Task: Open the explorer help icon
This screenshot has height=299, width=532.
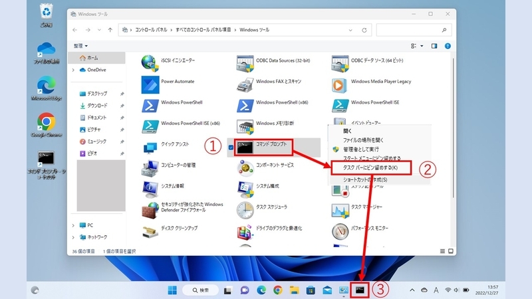Action: pyautogui.click(x=448, y=46)
